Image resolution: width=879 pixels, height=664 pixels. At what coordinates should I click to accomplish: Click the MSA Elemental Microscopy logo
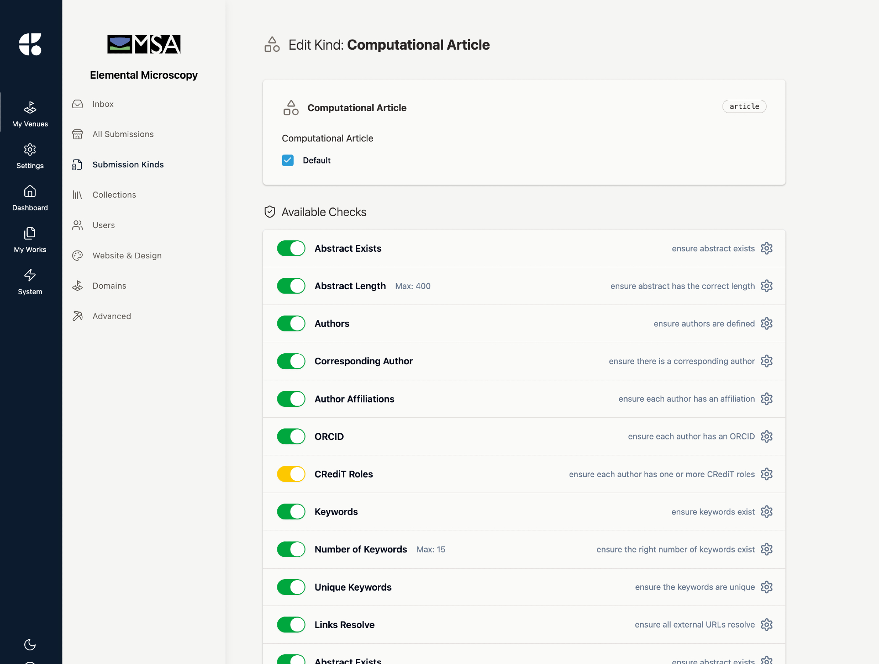coord(144,44)
